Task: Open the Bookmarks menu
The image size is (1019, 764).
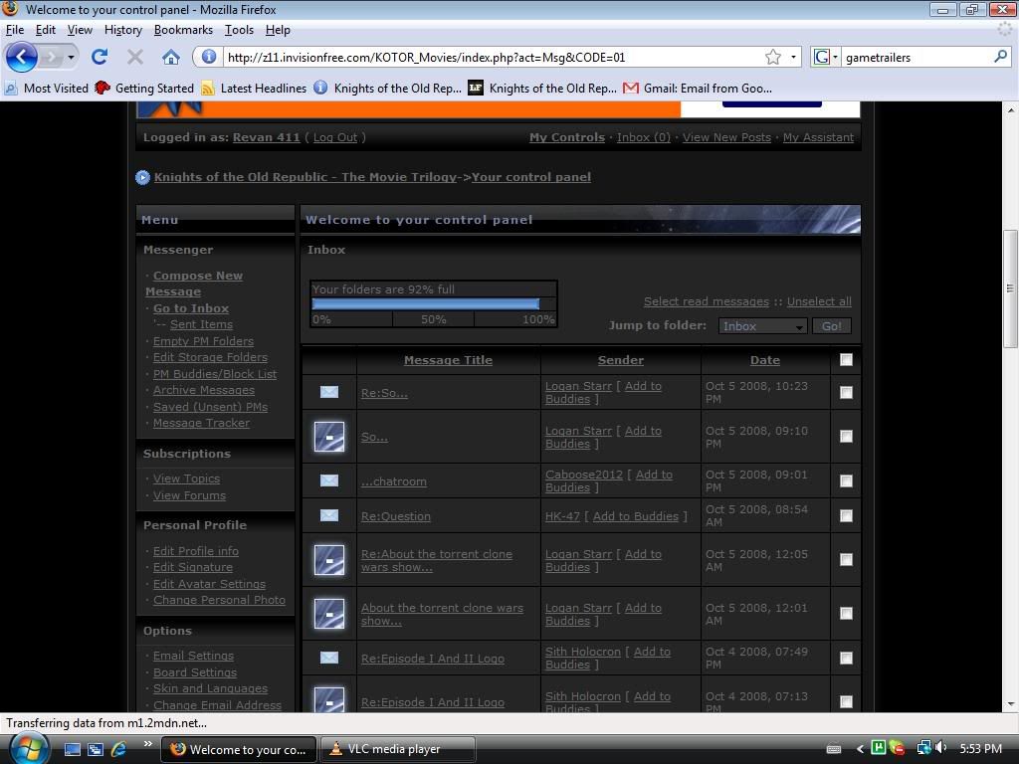Action: click(x=183, y=30)
